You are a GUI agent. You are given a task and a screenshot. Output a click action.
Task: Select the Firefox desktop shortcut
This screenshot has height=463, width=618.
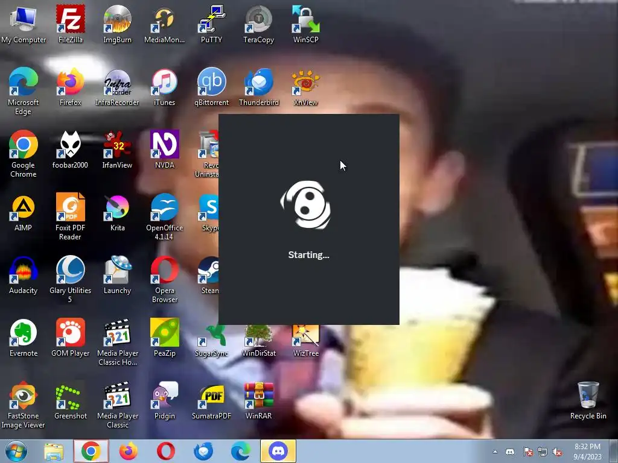pos(71,87)
